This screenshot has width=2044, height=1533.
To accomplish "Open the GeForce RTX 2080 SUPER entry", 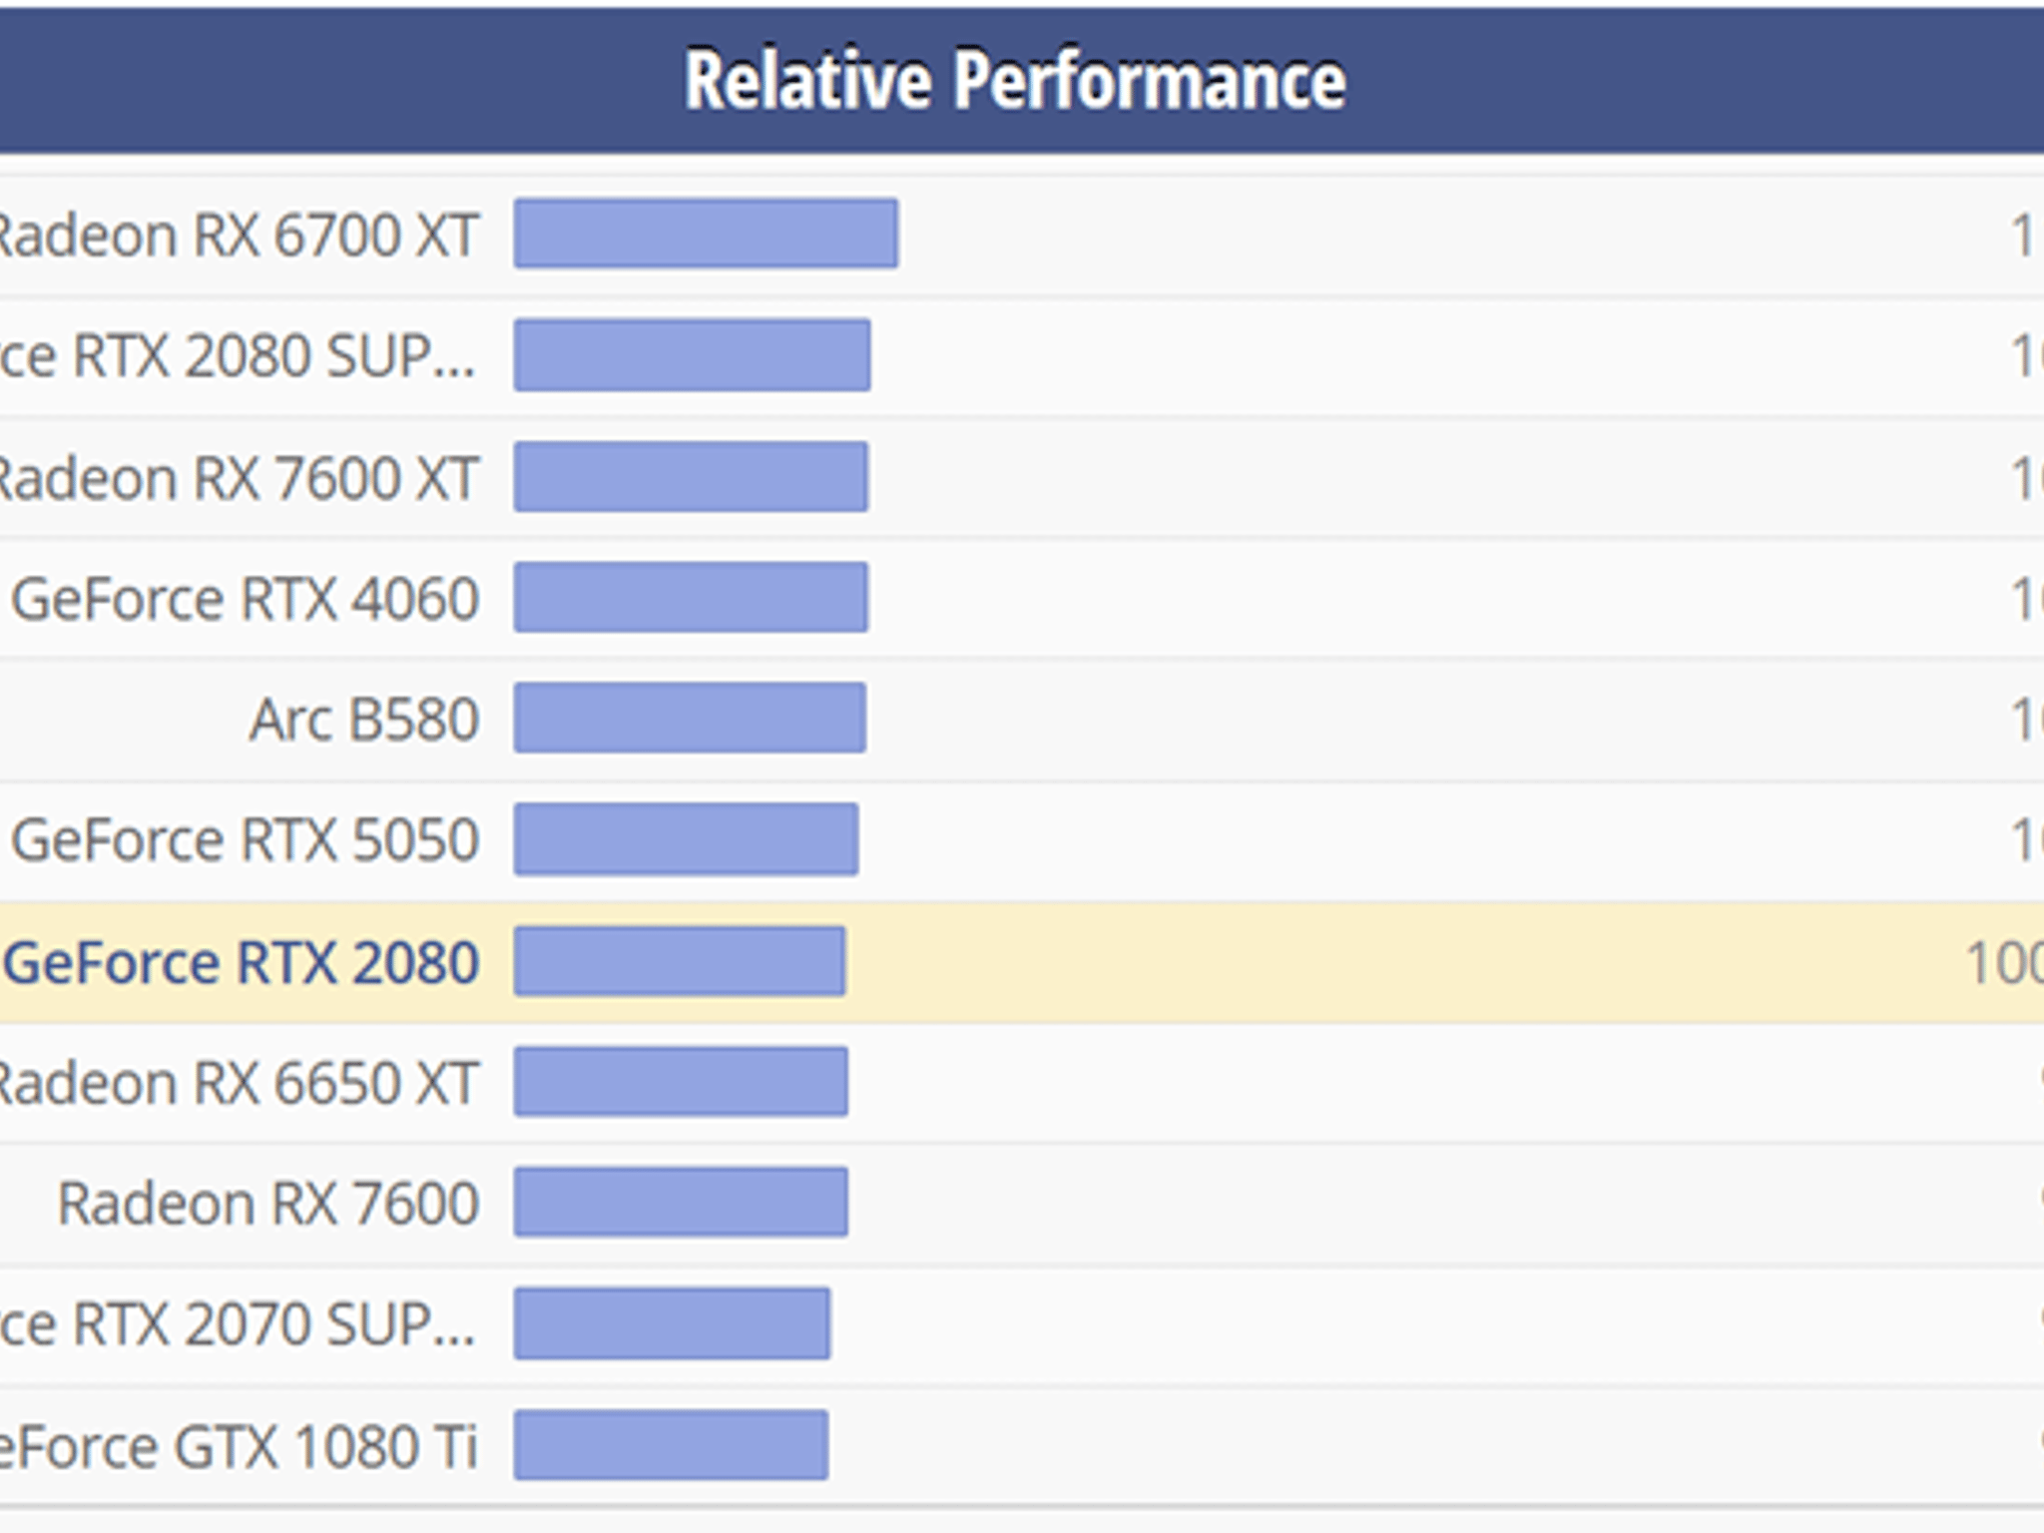I will (x=239, y=356).
